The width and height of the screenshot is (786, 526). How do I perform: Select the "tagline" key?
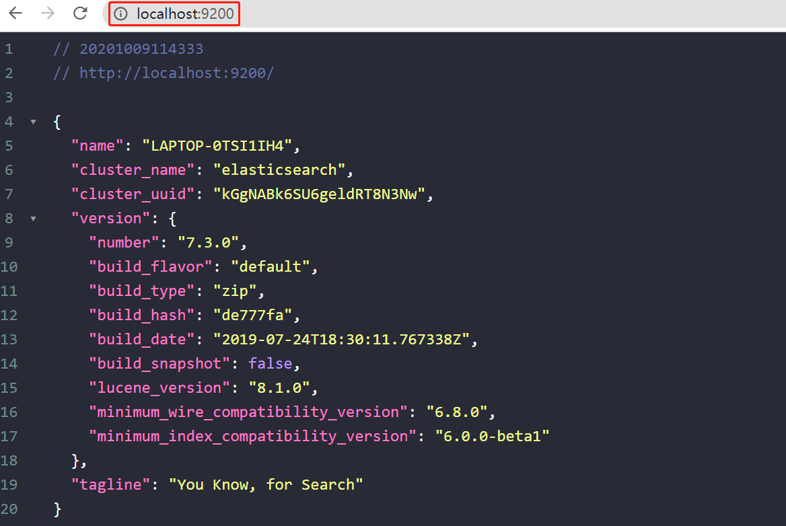click(111, 485)
